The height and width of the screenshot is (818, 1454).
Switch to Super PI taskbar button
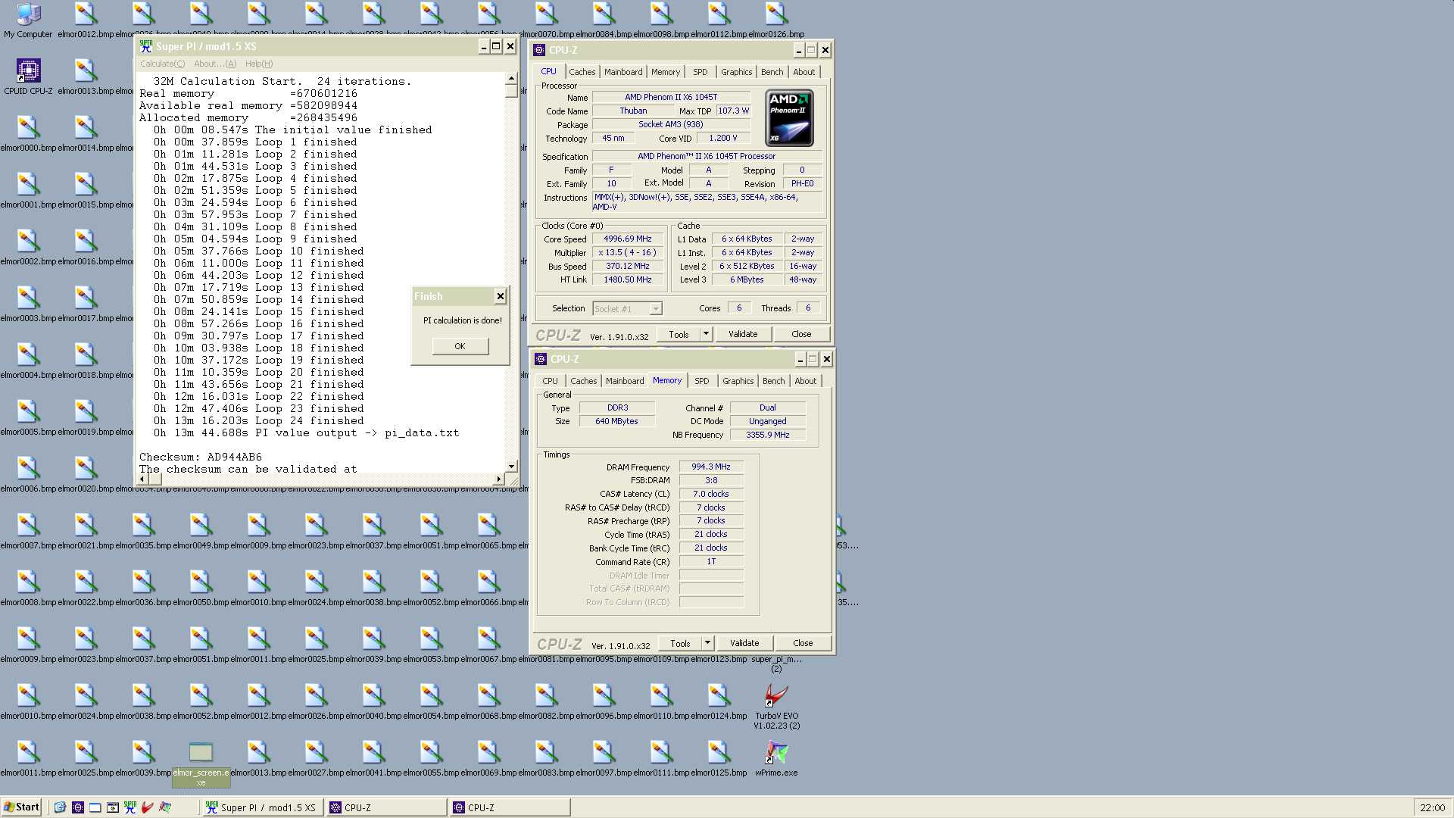click(x=262, y=807)
